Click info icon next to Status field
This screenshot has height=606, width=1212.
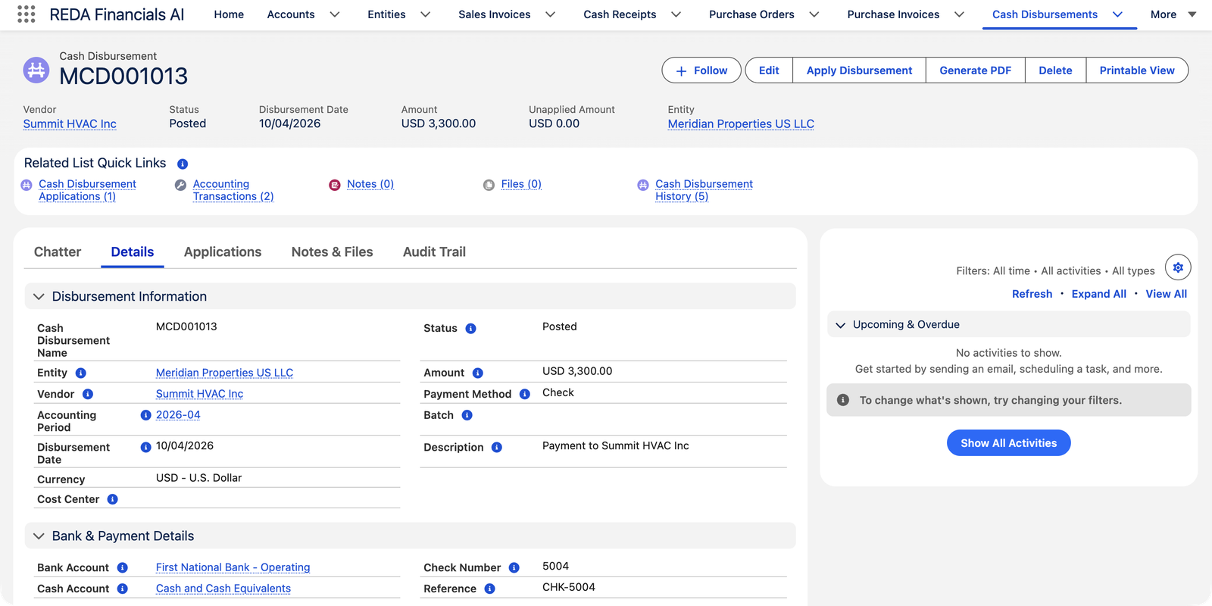pyautogui.click(x=471, y=329)
